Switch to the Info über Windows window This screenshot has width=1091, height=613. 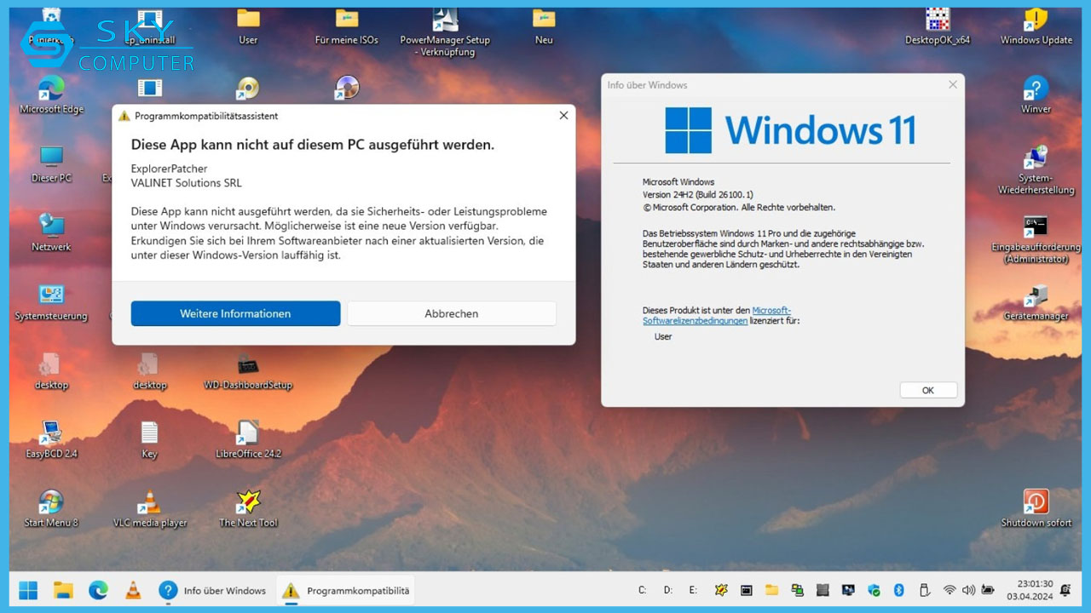pos(213,589)
